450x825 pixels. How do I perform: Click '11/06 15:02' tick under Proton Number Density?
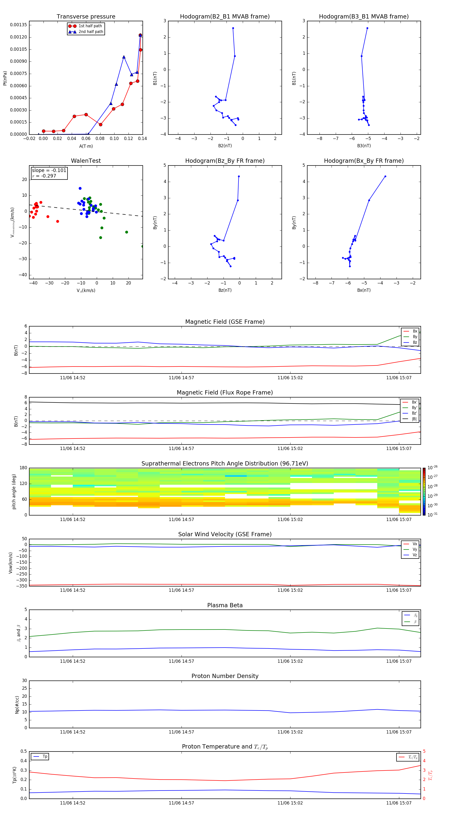tap(290, 732)
